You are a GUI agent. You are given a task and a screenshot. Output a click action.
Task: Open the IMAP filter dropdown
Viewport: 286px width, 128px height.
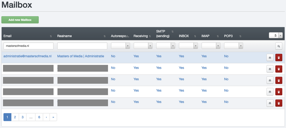click(211, 46)
